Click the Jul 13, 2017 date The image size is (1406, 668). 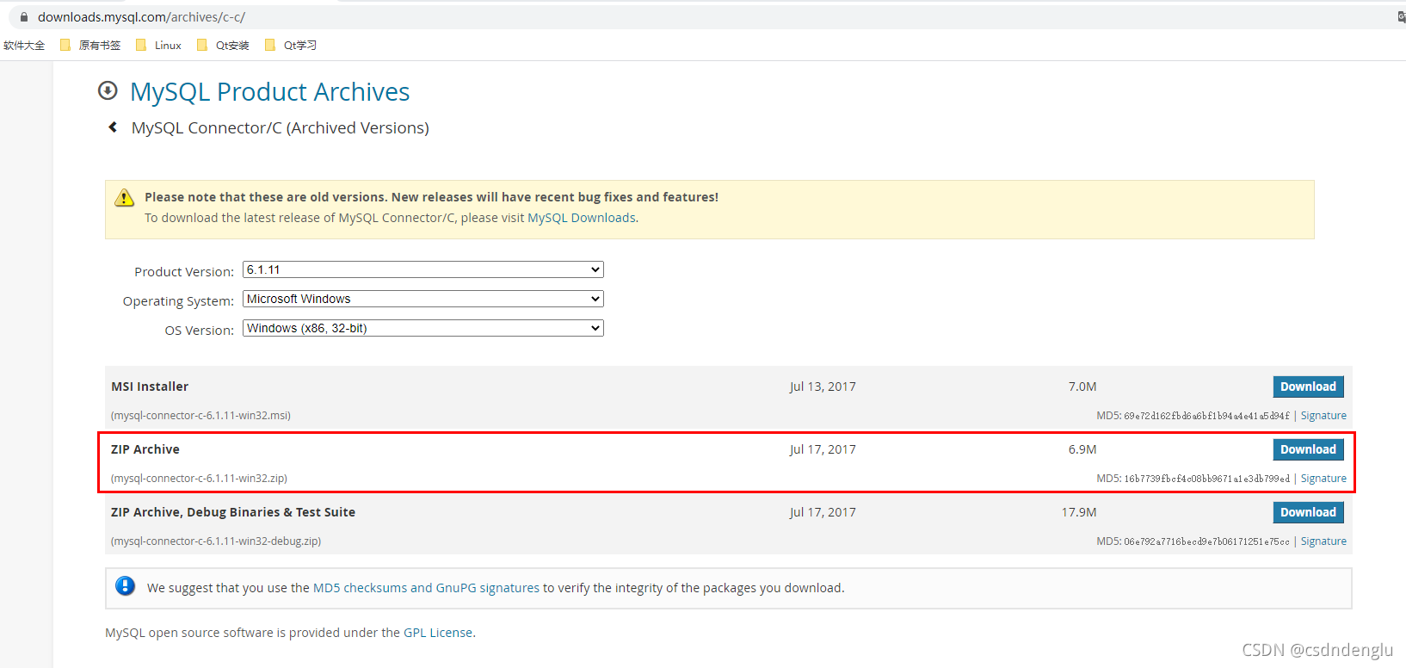pos(823,387)
